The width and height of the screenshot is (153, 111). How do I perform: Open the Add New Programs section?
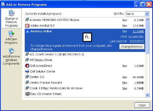click(11, 37)
